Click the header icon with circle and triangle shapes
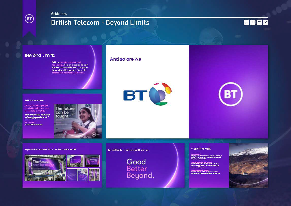 coord(266,22)
